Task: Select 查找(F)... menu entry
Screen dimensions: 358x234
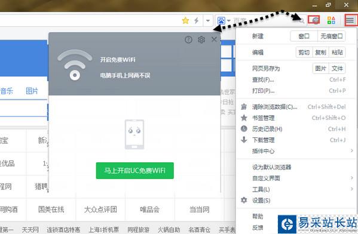Action: [296, 79]
